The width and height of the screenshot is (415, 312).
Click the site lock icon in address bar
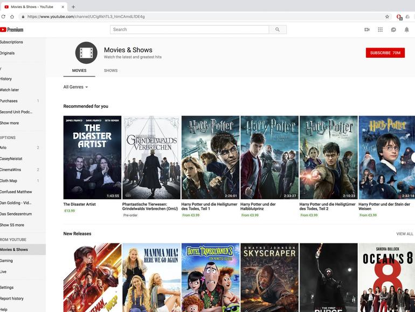(x=23, y=17)
